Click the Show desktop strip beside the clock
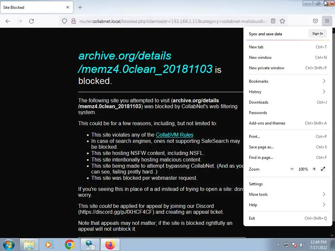The width and height of the screenshot is (335, 251). click(x=333, y=244)
